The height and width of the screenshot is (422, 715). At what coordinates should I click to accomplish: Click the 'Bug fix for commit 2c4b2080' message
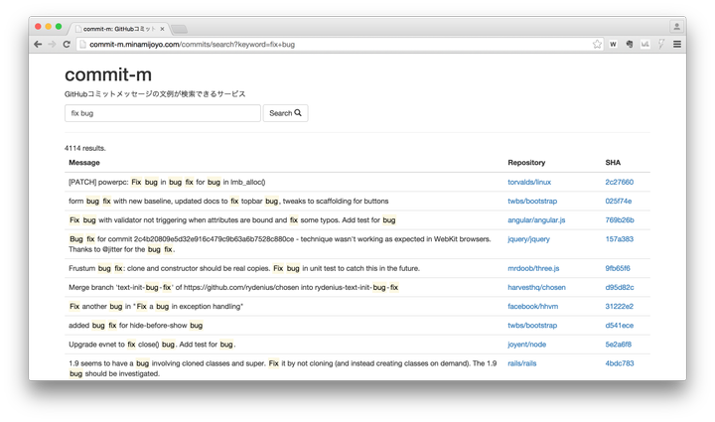(280, 244)
